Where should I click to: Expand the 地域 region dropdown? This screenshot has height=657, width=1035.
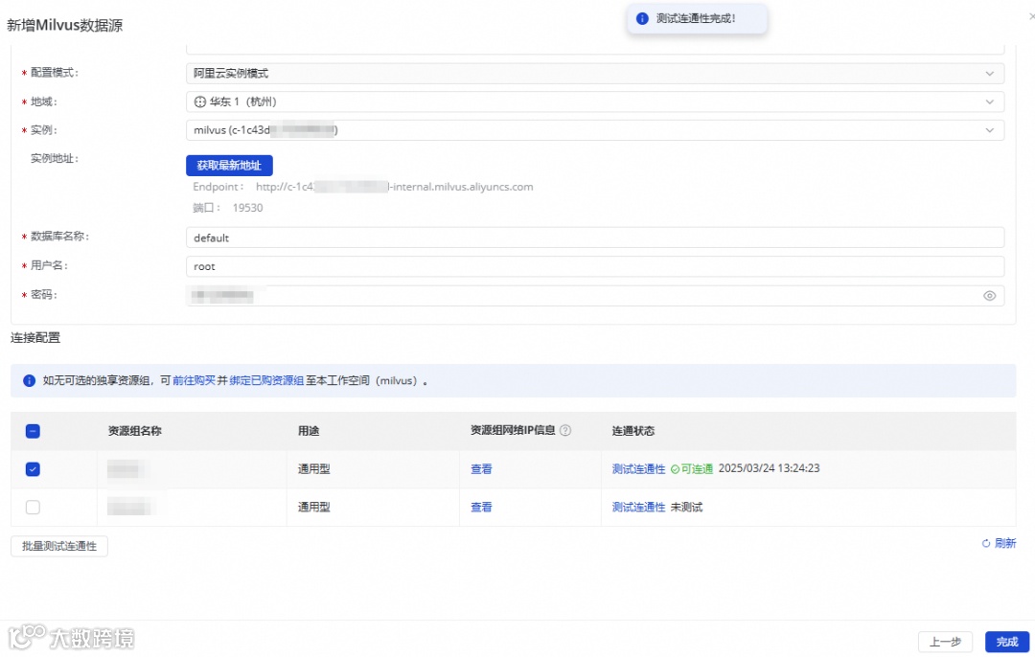pos(595,102)
